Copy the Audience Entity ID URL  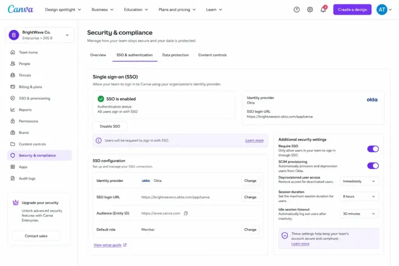coord(186,213)
